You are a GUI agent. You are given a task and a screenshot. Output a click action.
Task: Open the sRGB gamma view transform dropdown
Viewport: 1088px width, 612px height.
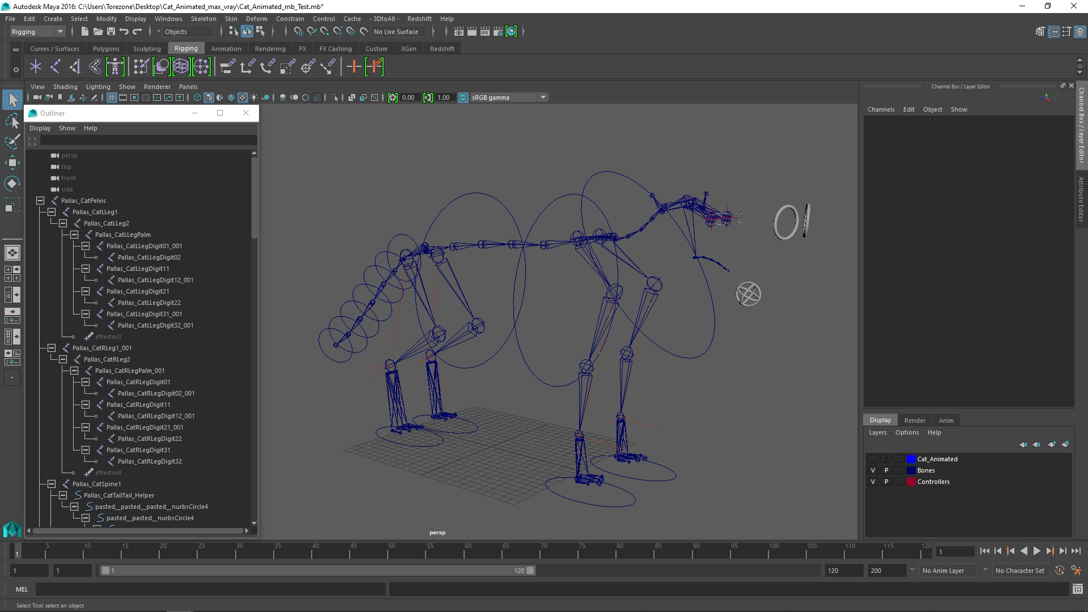[508, 97]
